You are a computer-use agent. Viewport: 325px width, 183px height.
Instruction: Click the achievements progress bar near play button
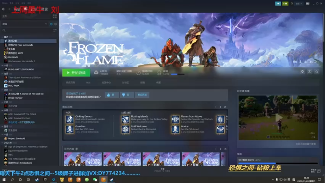coord(178,74)
